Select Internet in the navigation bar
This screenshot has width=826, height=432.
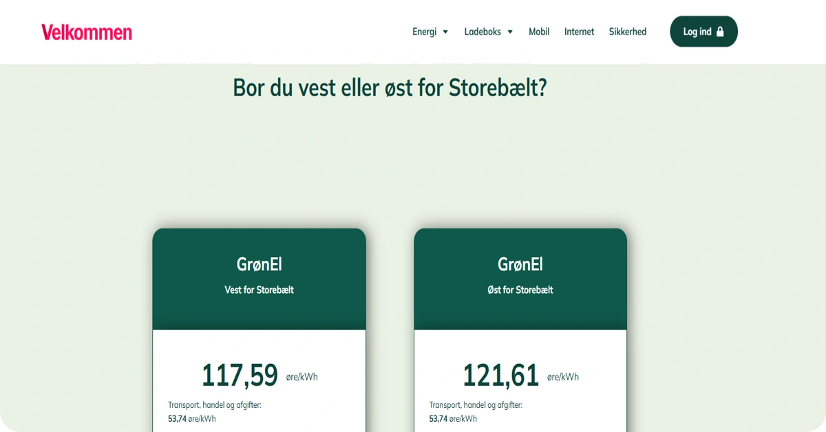click(579, 31)
